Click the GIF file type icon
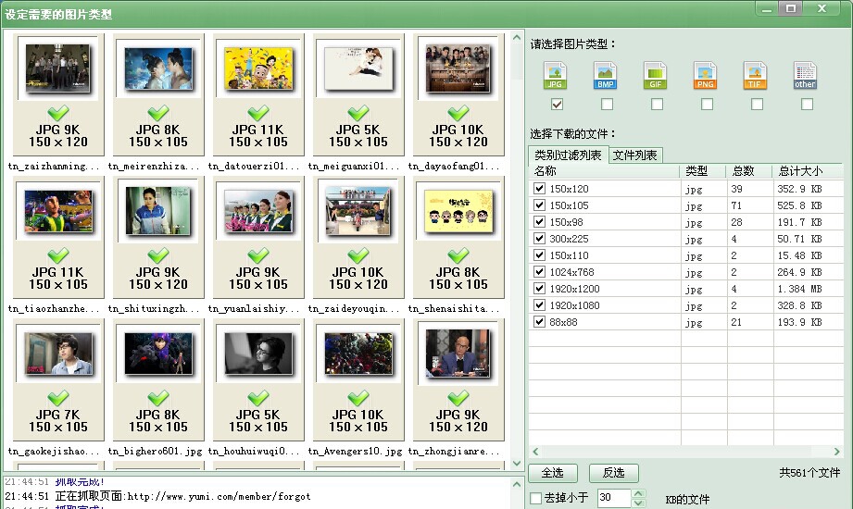853x509 pixels. coord(656,76)
